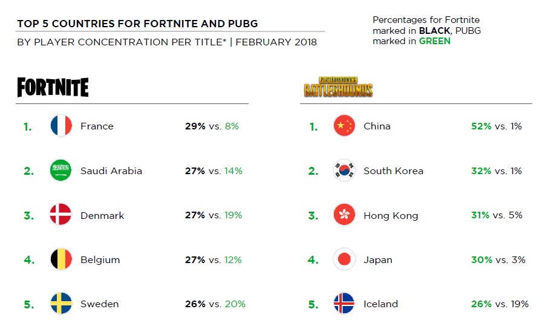Click the China flag icon
This screenshot has height=332, width=548.
click(x=344, y=126)
